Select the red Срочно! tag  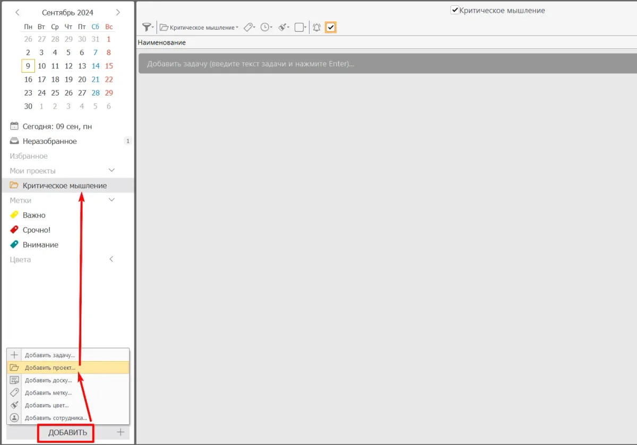pyautogui.click(x=36, y=230)
